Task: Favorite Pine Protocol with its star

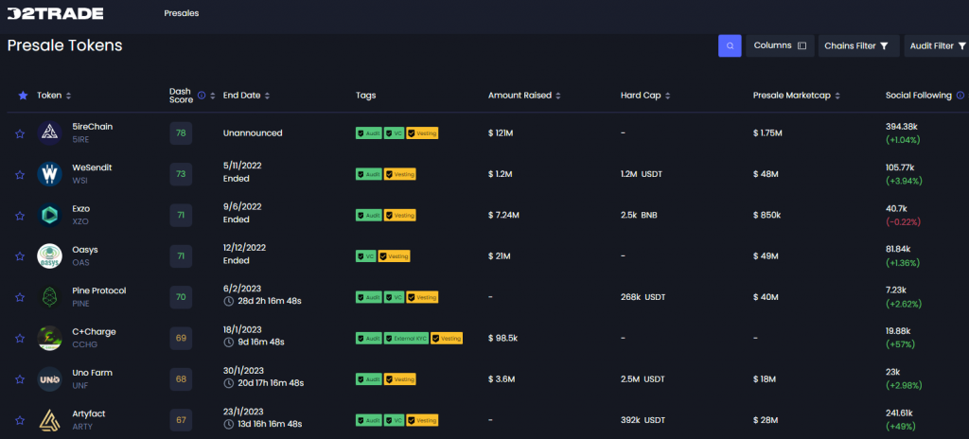Action: (x=20, y=297)
